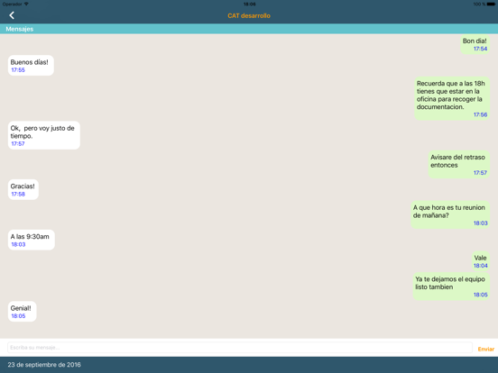498x373 pixels.
Task: Tap the CAT desarrollo chat title
Action: (x=249, y=15)
